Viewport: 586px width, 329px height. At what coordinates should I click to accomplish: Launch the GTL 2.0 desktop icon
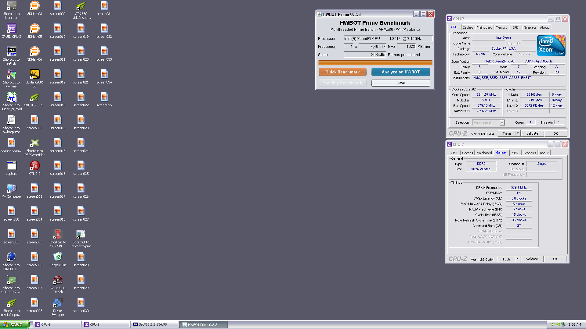pos(34,168)
